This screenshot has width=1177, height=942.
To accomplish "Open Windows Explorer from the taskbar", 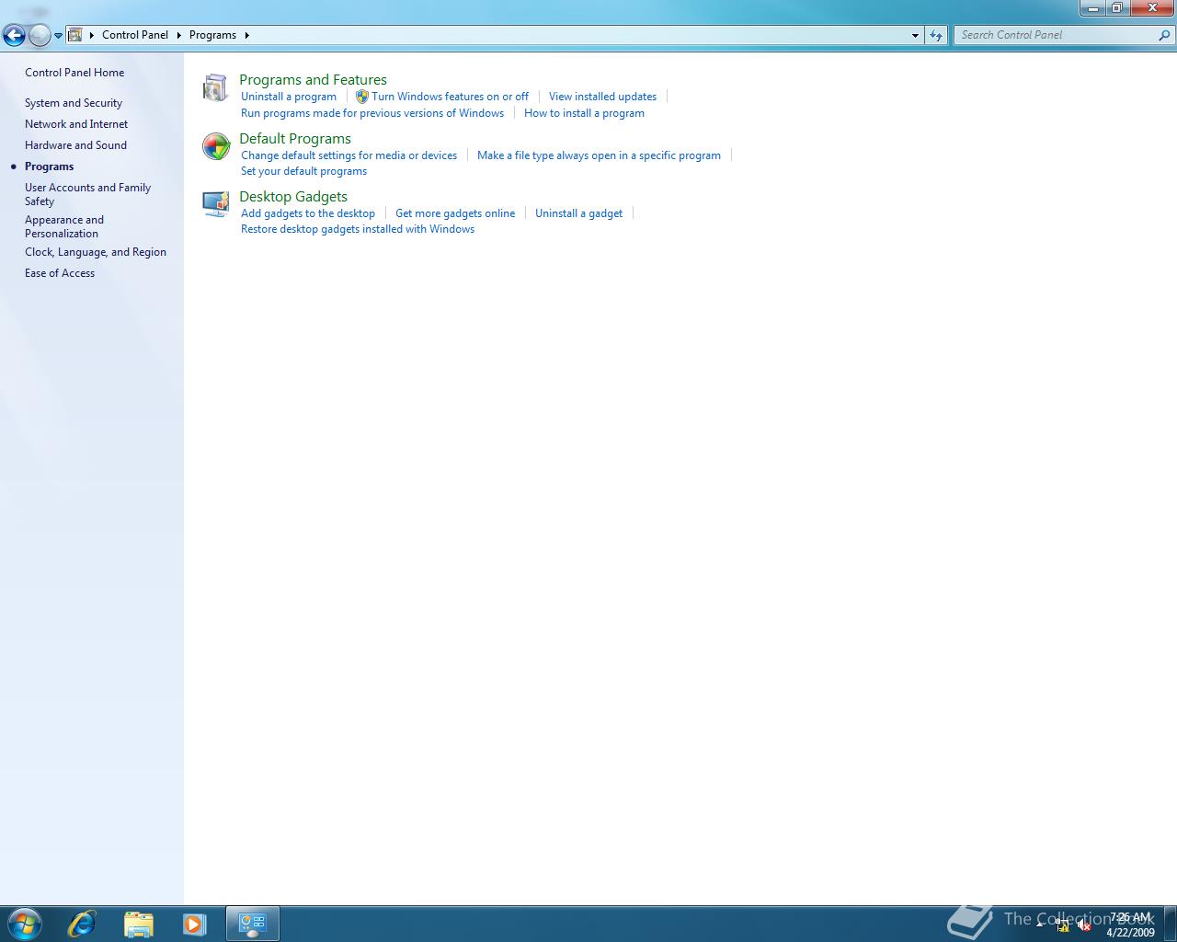I will coord(138,924).
